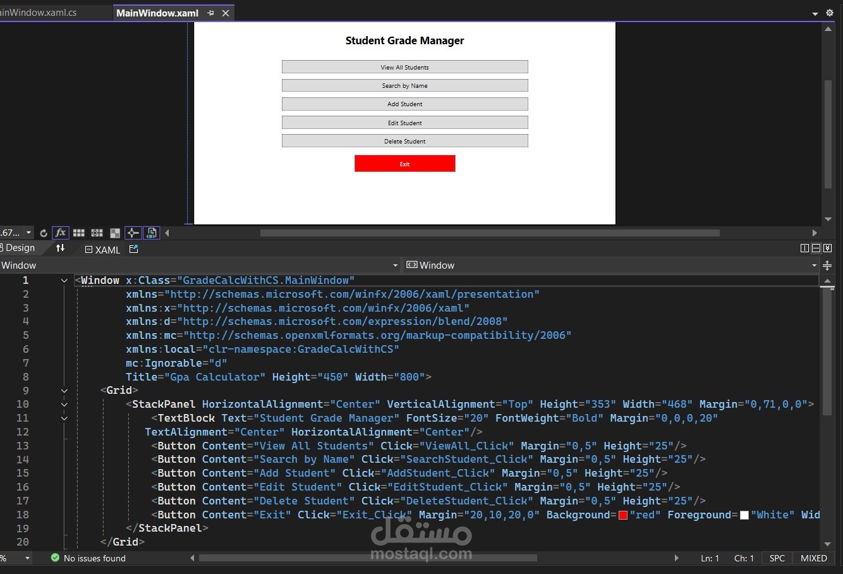843x574 pixels.
Task: Collapse the StackPanel code region on line 10
Action: [64, 404]
